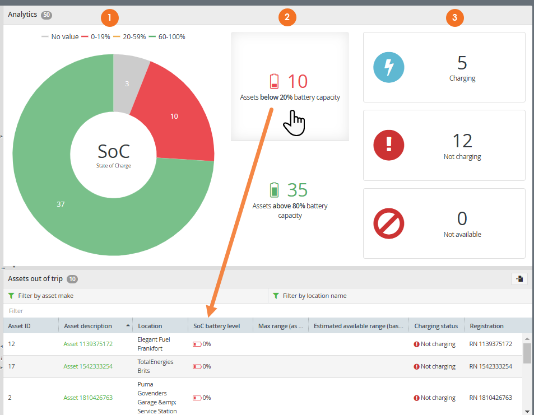
Task: Sort by SoC battery level column header
Action: (x=217, y=326)
